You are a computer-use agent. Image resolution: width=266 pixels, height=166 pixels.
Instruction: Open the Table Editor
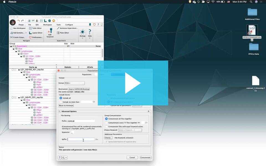tap(35, 28)
